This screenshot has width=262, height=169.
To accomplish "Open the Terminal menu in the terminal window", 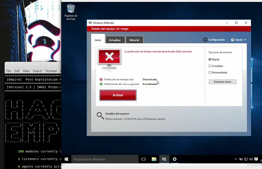I will click(51, 71).
